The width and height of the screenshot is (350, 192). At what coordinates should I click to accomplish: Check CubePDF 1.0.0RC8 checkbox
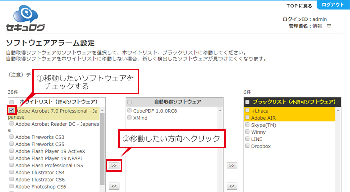pos(129,110)
